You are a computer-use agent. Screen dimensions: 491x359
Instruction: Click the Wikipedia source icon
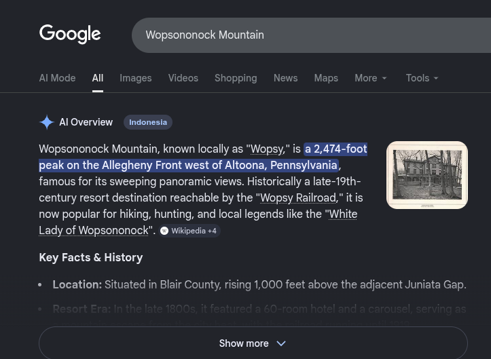pos(164,231)
